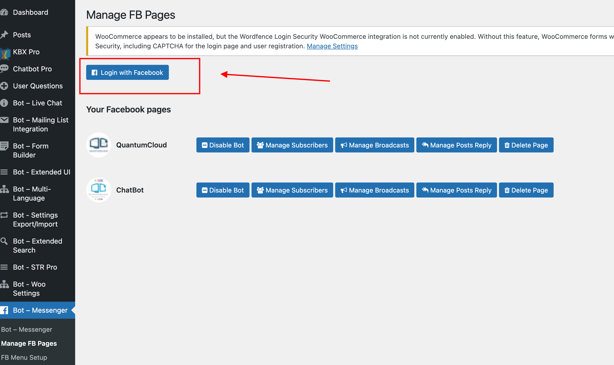This screenshot has height=365, width=614.
Task: Open Bot – Extended Search
Action: (38, 246)
